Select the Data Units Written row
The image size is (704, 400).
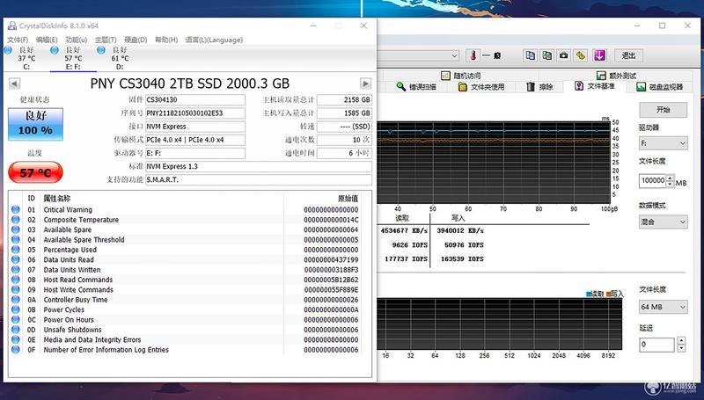pyautogui.click(x=190, y=270)
